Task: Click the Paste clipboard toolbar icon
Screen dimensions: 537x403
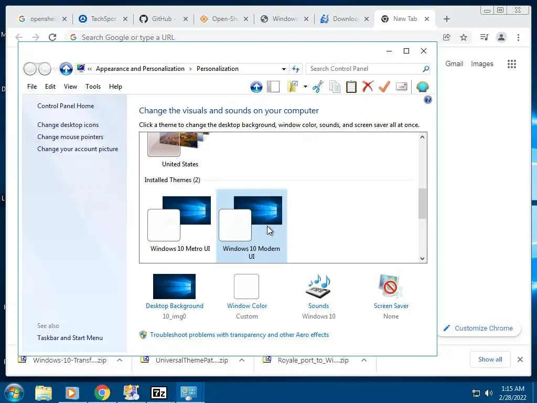Action: coord(351,87)
